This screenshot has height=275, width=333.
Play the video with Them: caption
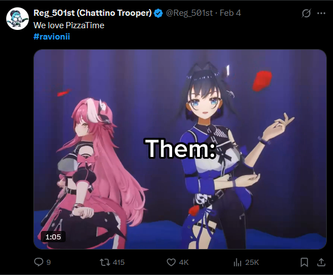click(180, 149)
